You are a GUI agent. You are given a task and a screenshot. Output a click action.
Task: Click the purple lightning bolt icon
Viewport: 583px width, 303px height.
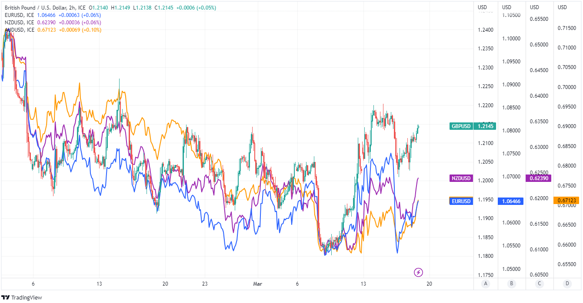[x=418, y=272]
